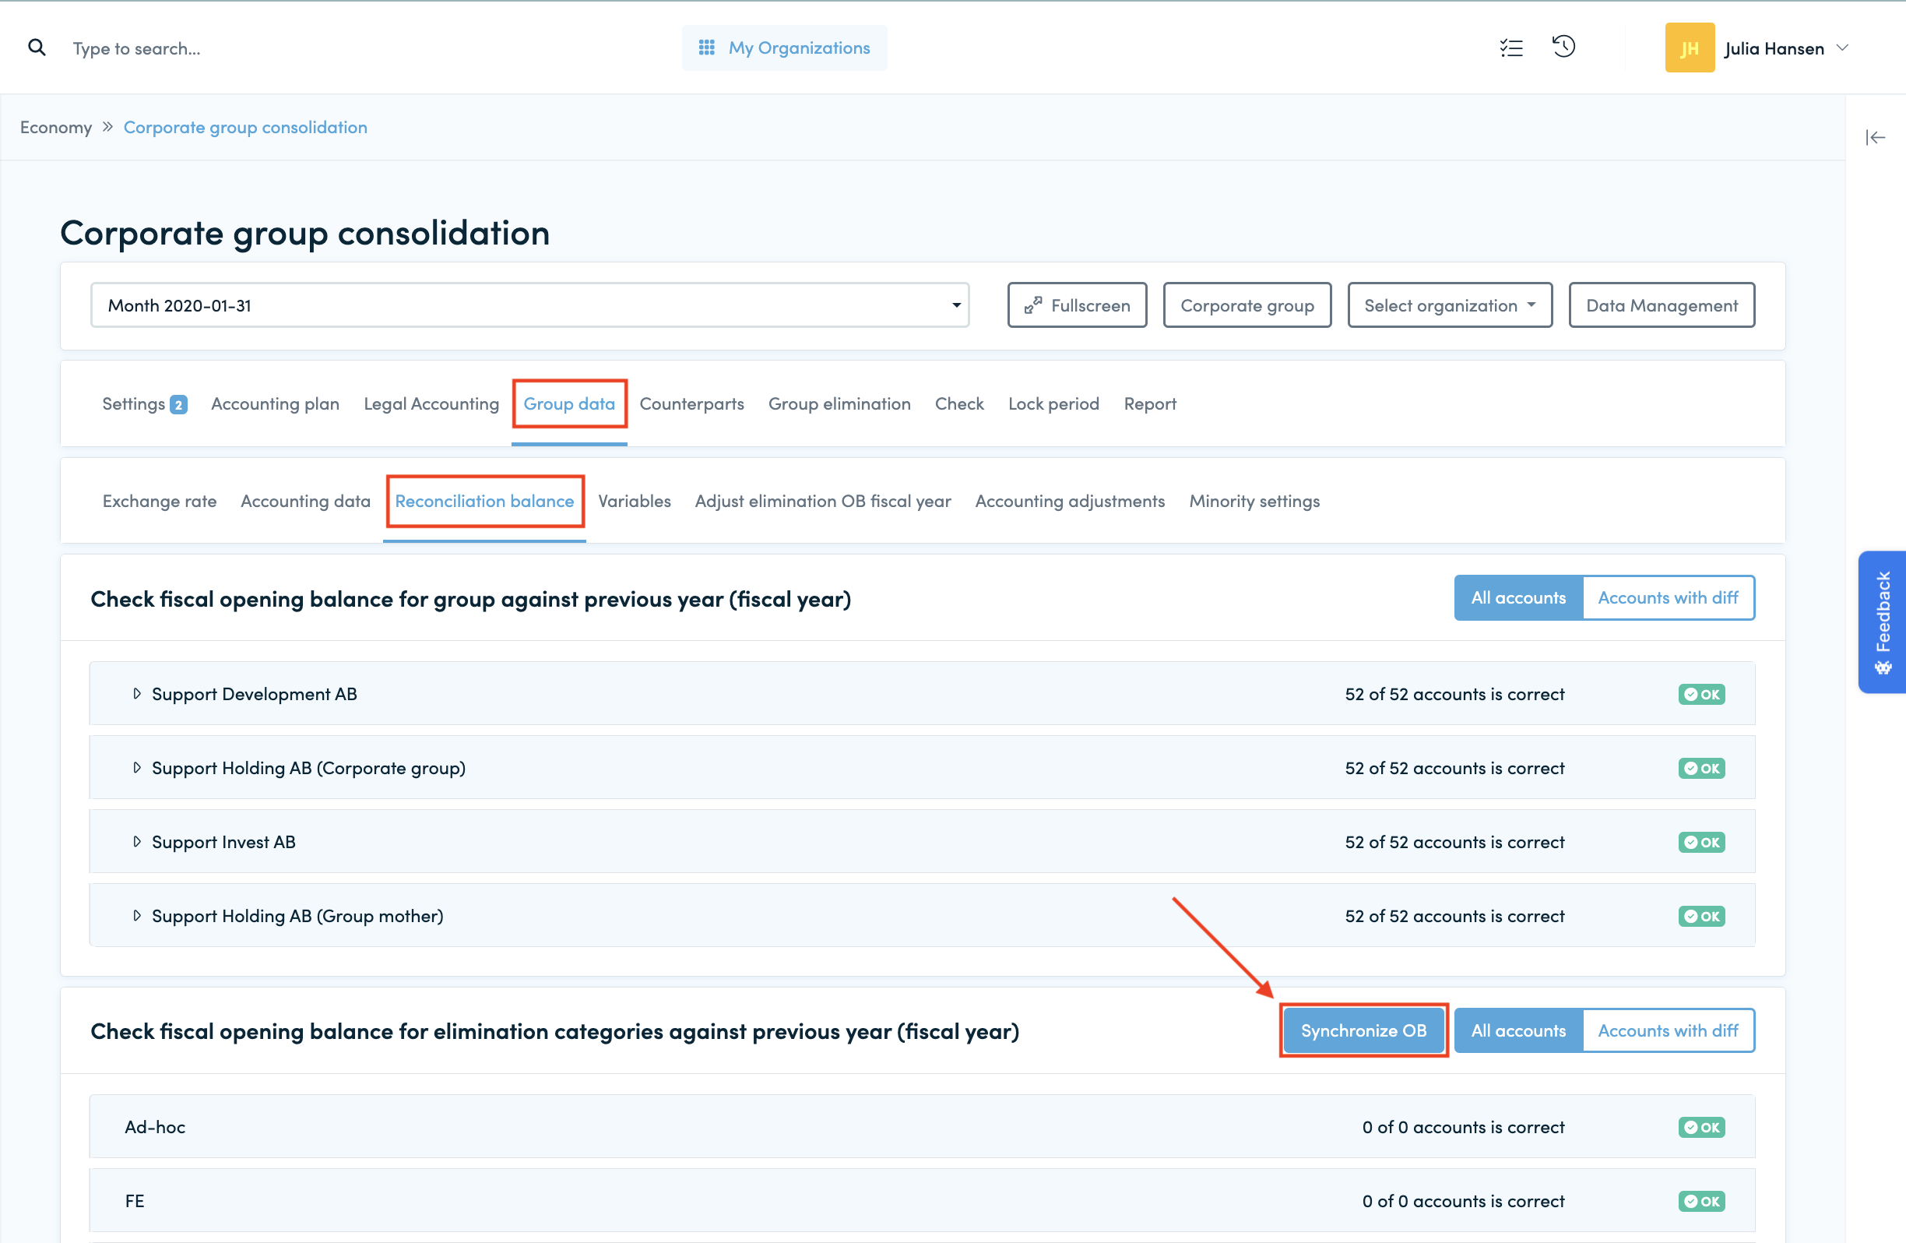The width and height of the screenshot is (1906, 1243).
Task: Expand Support Invest AB row
Action: coord(136,843)
